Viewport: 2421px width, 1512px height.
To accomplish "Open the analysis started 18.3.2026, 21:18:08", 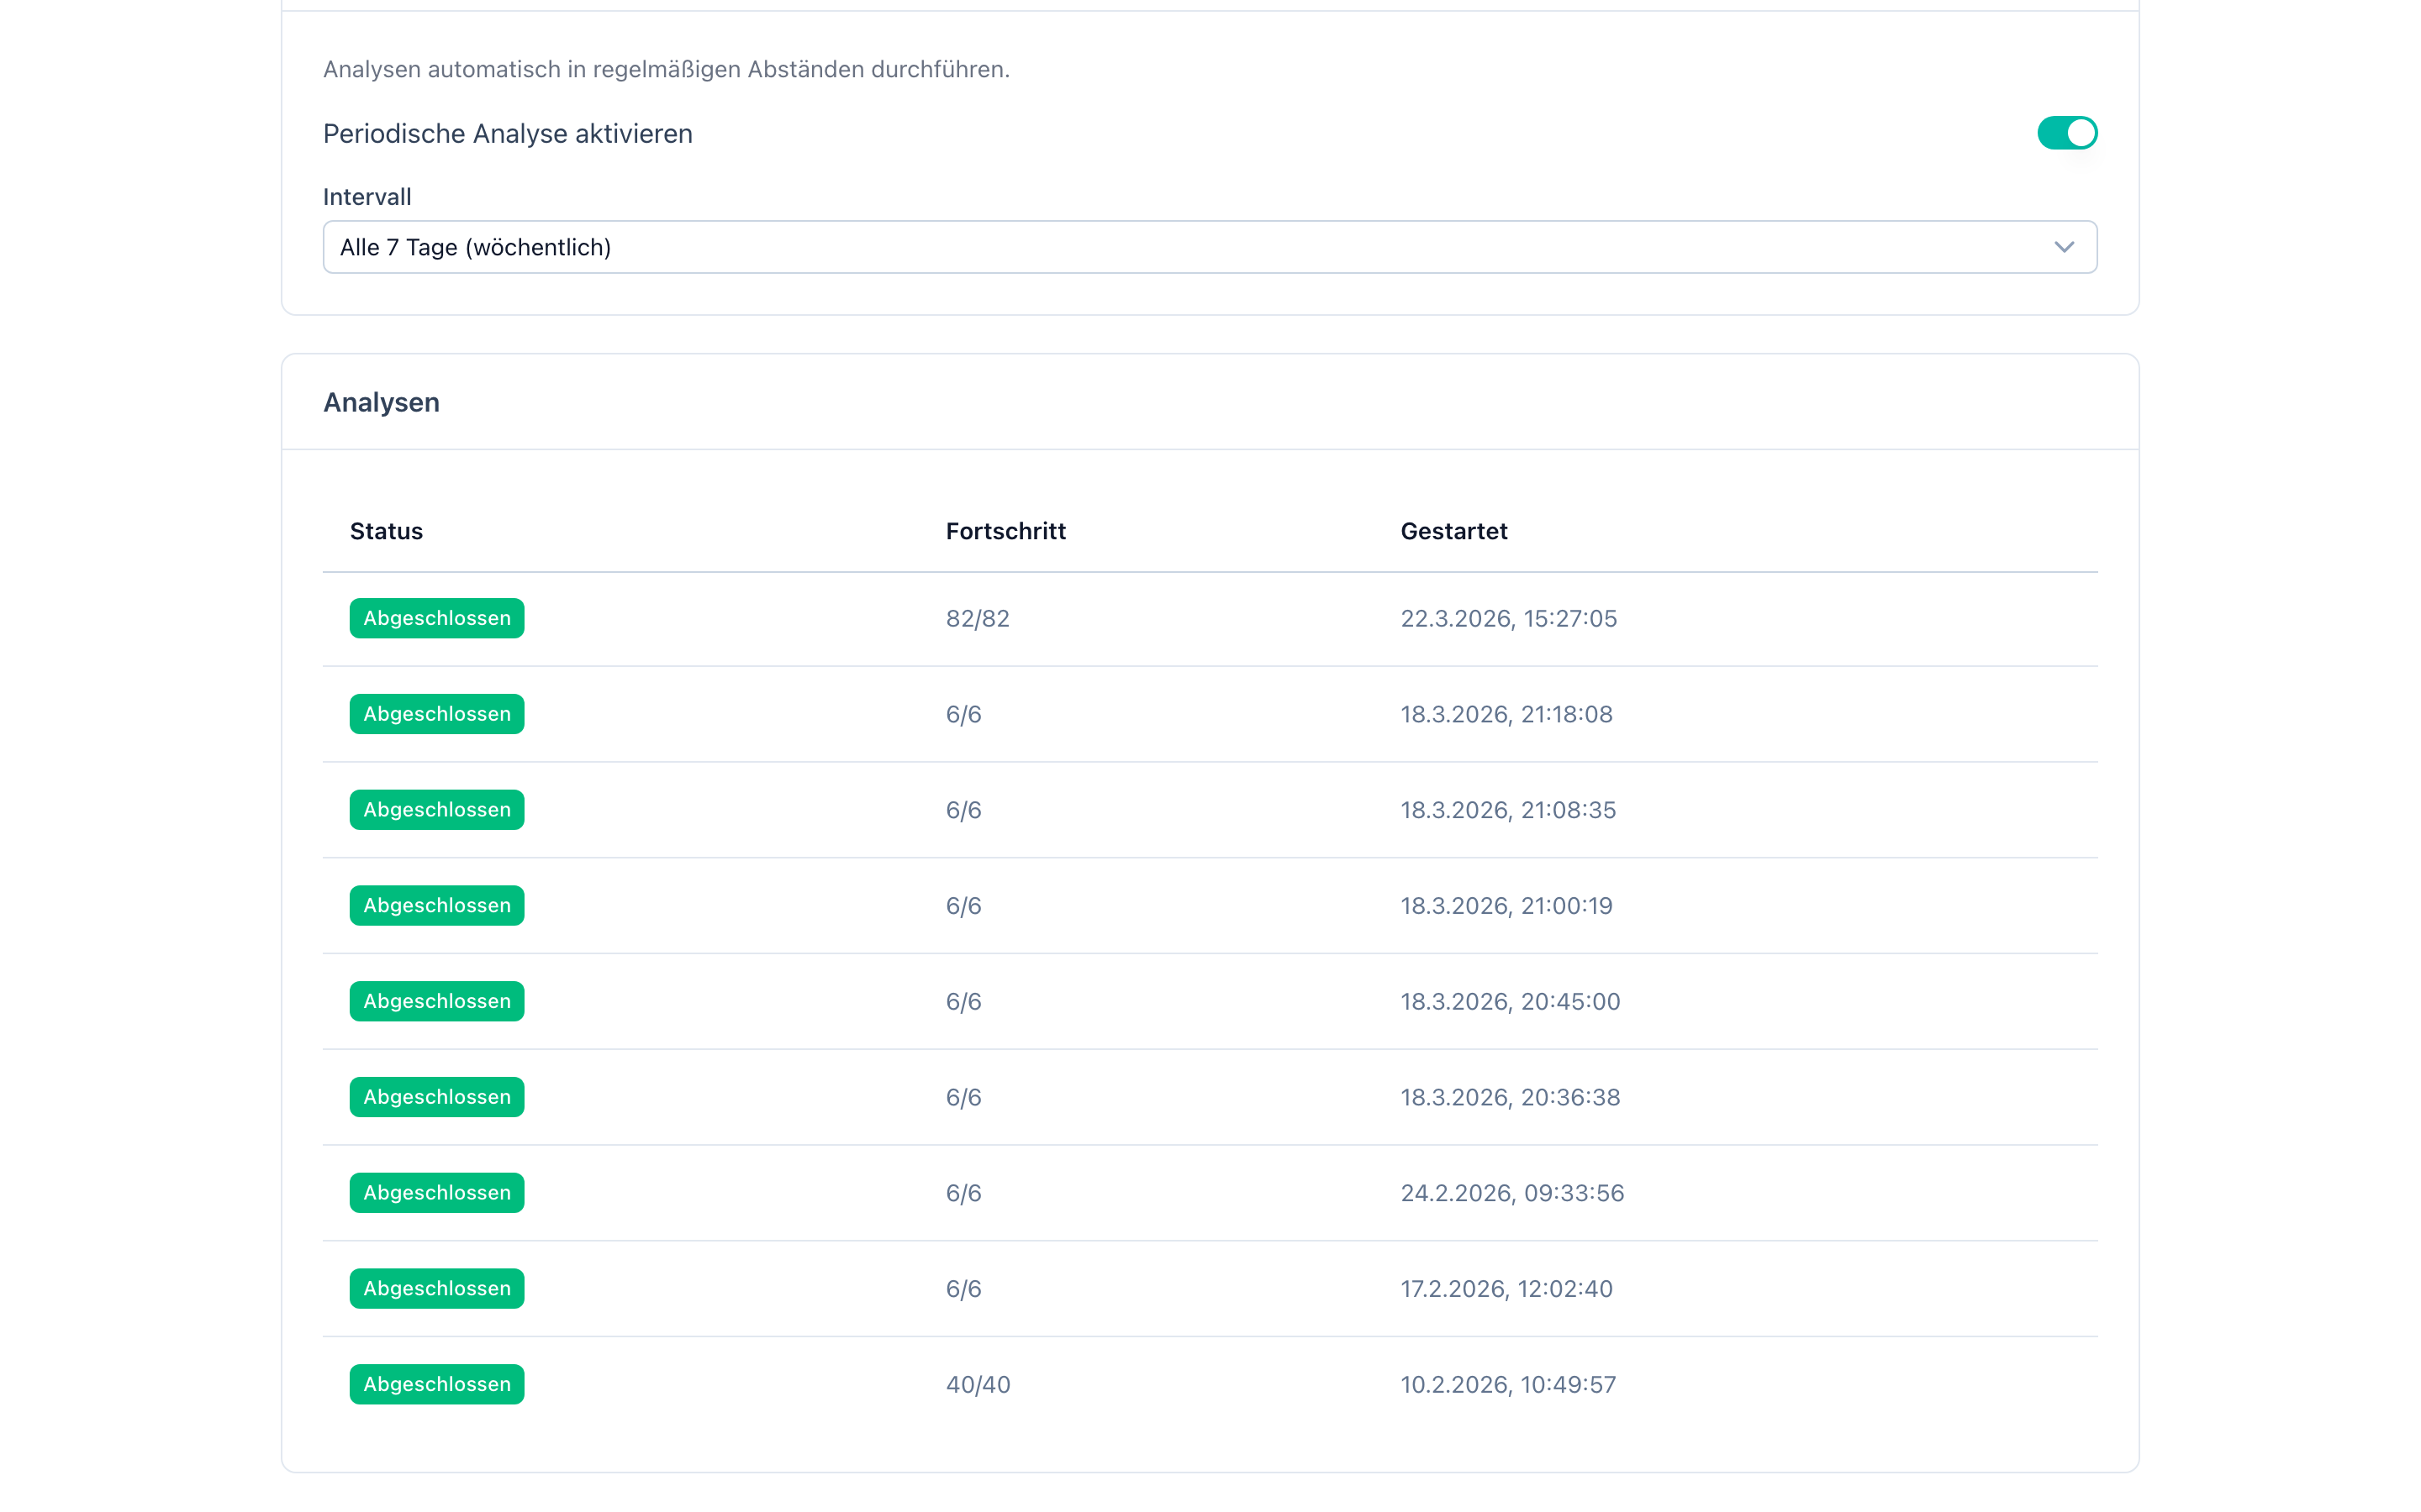I will pos(1506,714).
